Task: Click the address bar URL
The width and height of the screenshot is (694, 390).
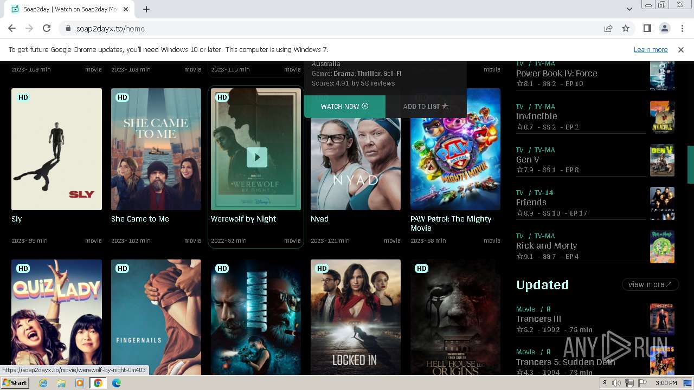Action: point(110,29)
